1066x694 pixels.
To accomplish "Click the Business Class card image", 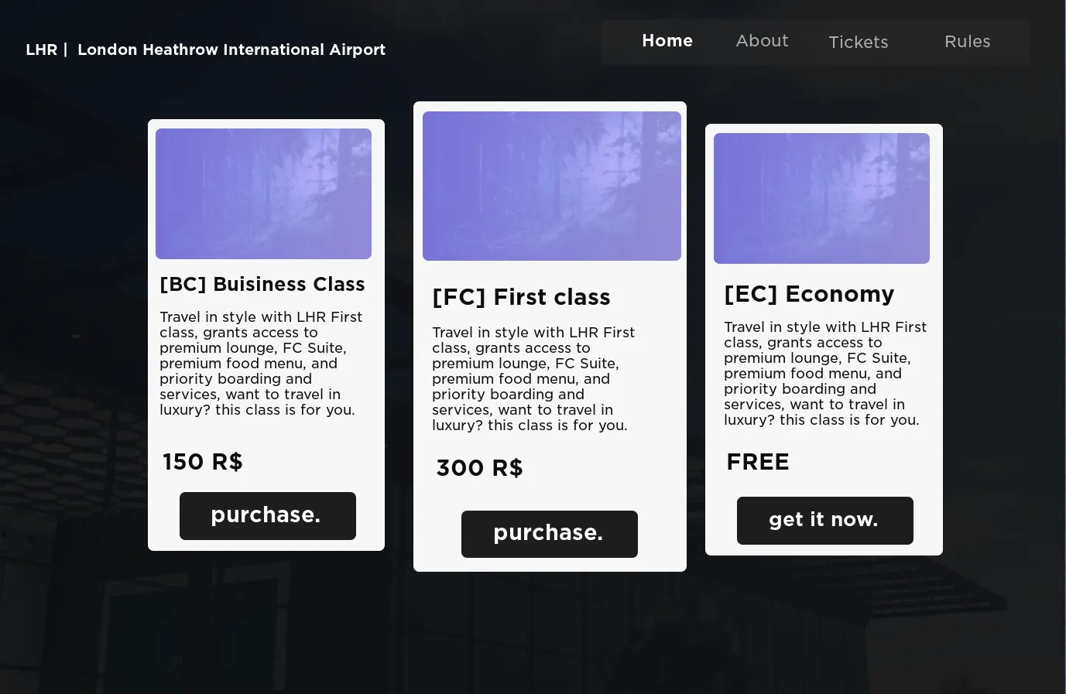I will pos(263,193).
